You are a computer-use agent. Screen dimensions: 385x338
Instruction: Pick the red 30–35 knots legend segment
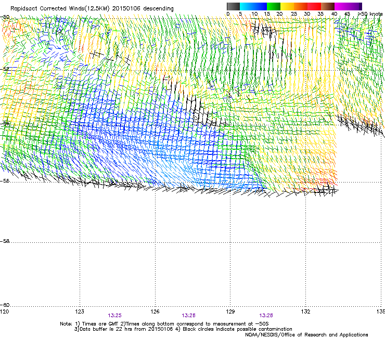(314, 6)
